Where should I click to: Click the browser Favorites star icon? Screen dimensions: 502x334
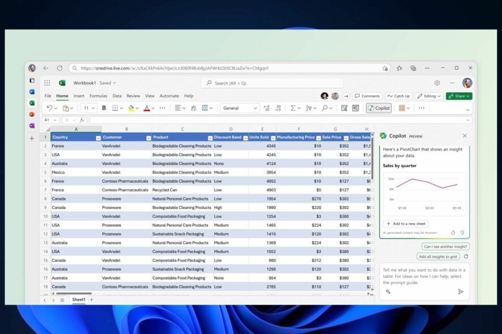(x=399, y=68)
